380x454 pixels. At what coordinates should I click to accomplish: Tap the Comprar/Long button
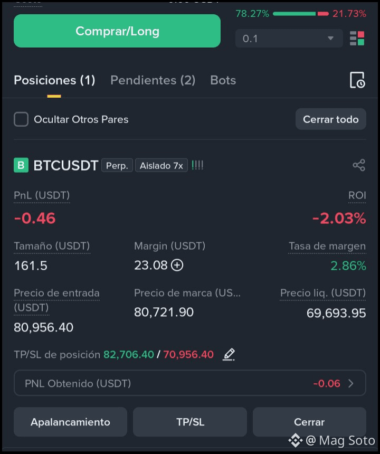[x=117, y=31]
